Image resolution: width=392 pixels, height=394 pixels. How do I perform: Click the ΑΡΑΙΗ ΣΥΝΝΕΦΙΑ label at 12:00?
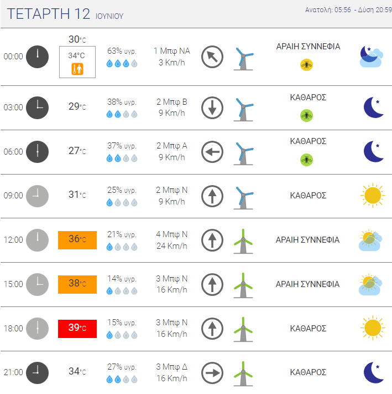tap(307, 240)
